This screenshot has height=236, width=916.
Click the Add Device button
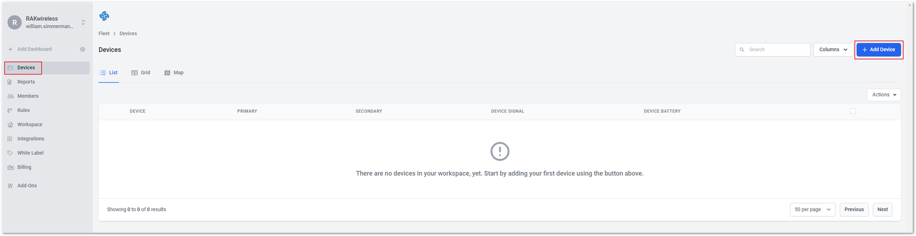(878, 50)
